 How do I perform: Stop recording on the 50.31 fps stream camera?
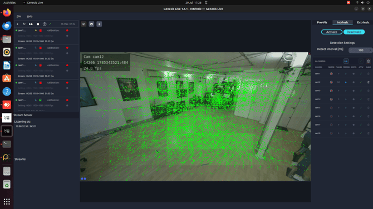(x=41, y=65)
